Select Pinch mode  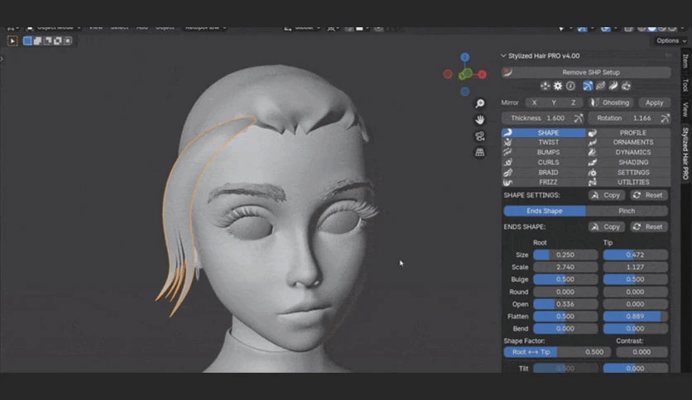pos(627,211)
